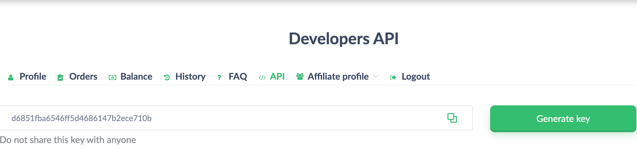Viewport: 637px width, 149px height.
Task: Click the group icon beside Affiliate profile
Action: (x=300, y=76)
